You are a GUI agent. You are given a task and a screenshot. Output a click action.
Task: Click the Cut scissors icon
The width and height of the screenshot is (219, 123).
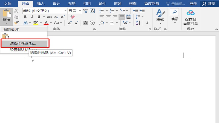click(x=16, y=11)
